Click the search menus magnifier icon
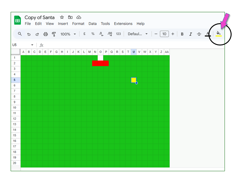The height and width of the screenshot is (177, 234). [20, 34]
